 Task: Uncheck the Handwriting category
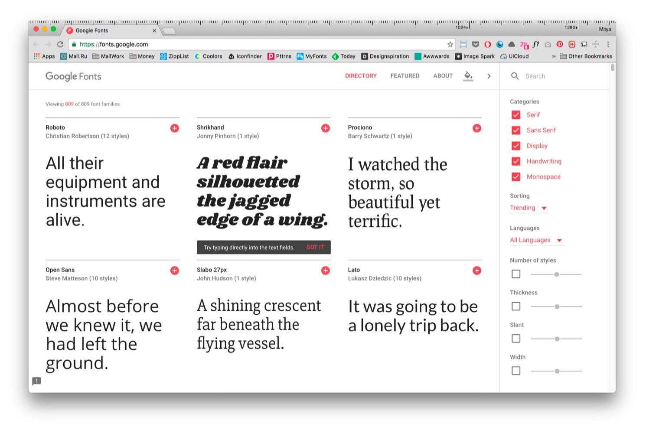516,161
